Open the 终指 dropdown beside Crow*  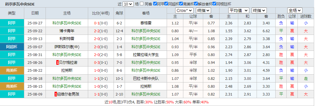(x=203, y=10)
